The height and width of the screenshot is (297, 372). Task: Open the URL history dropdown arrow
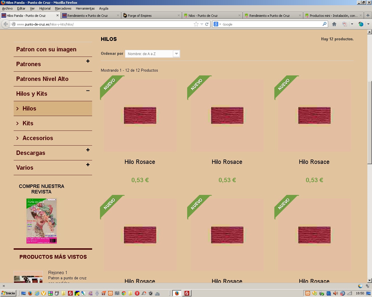coord(202,24)
